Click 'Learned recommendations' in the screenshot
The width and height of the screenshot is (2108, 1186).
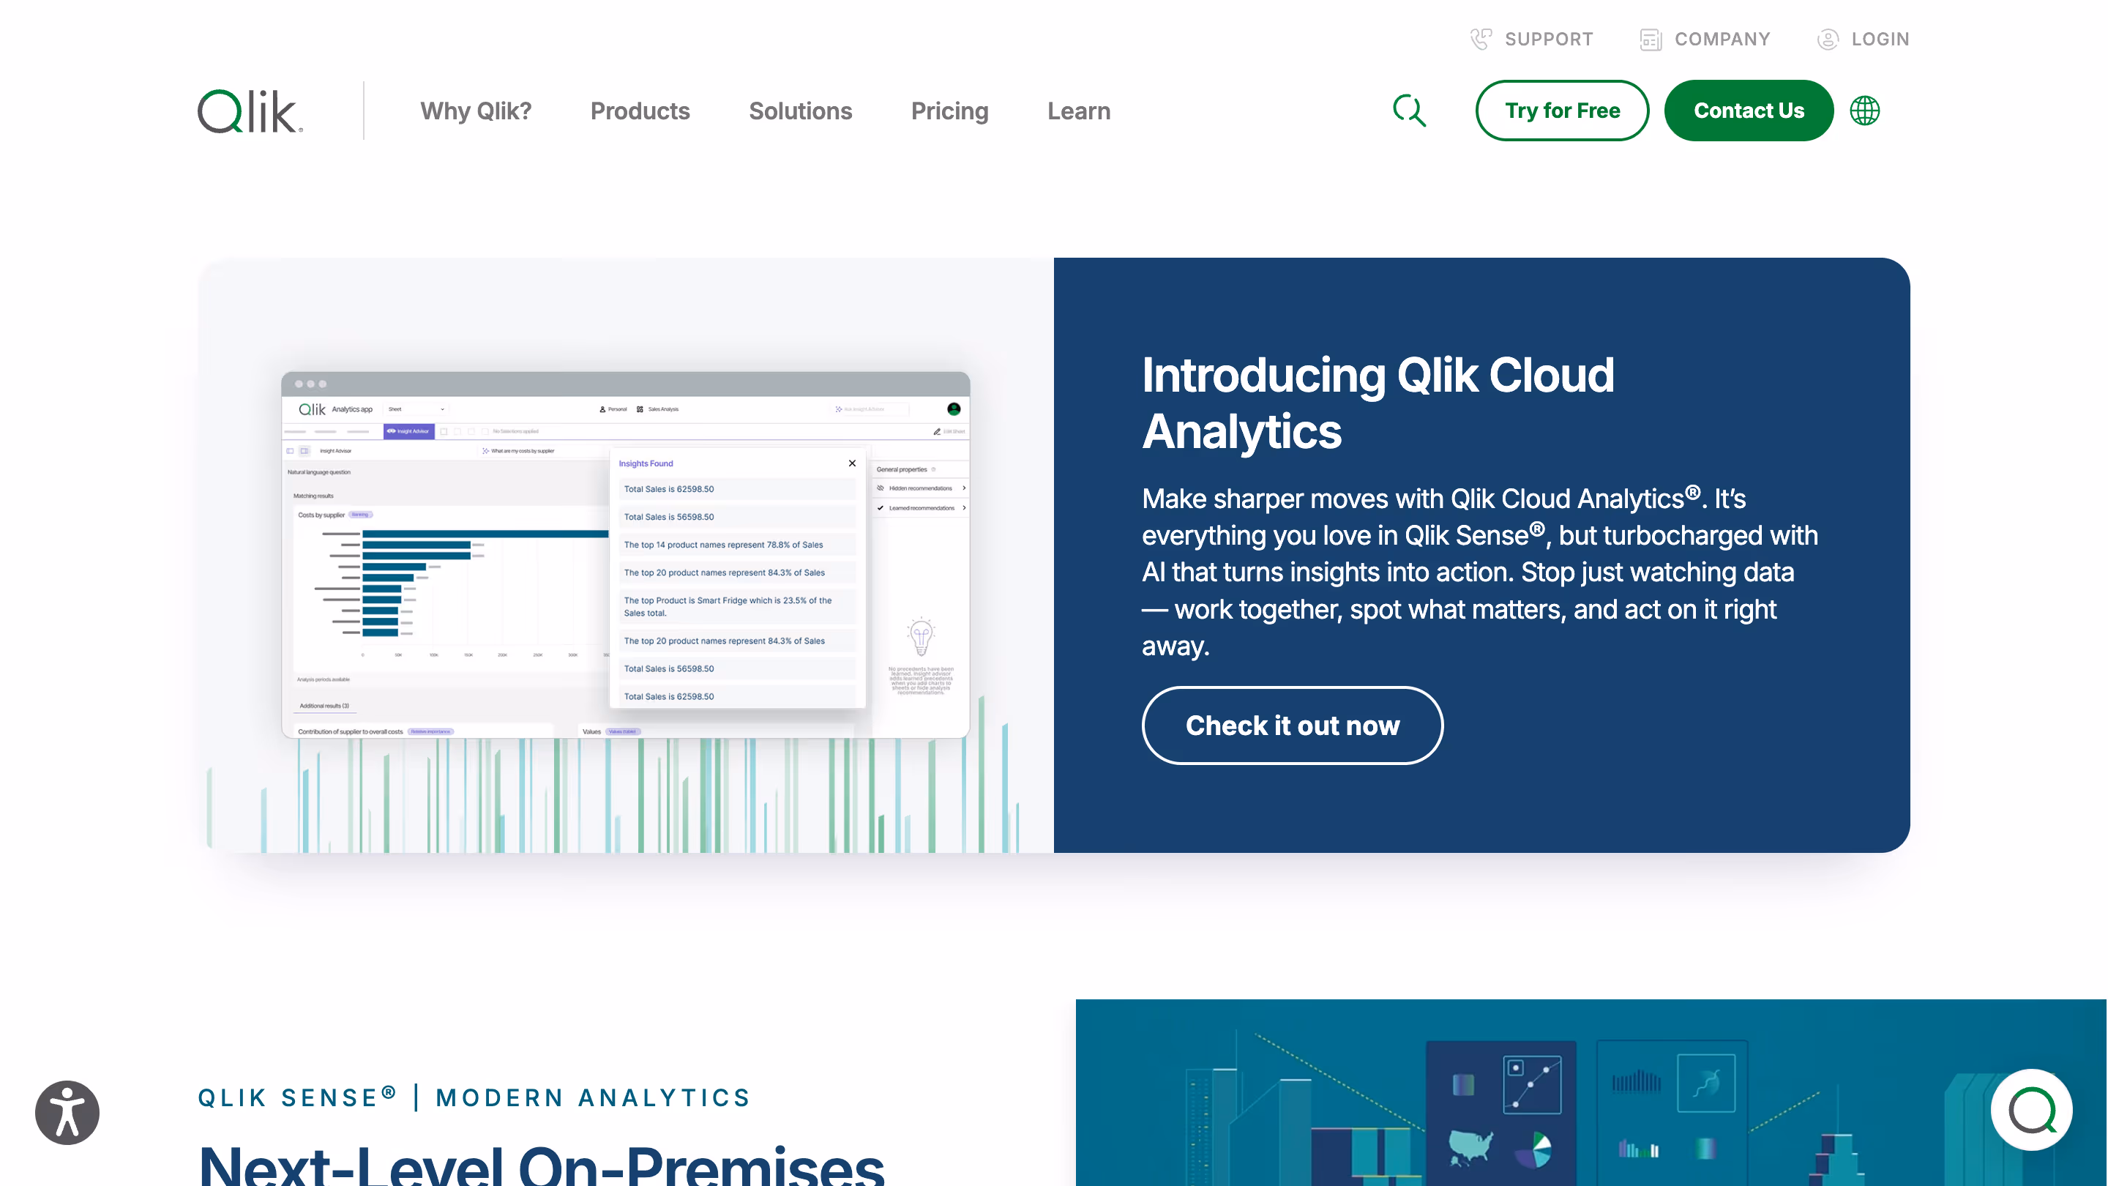tap(922, 507)
